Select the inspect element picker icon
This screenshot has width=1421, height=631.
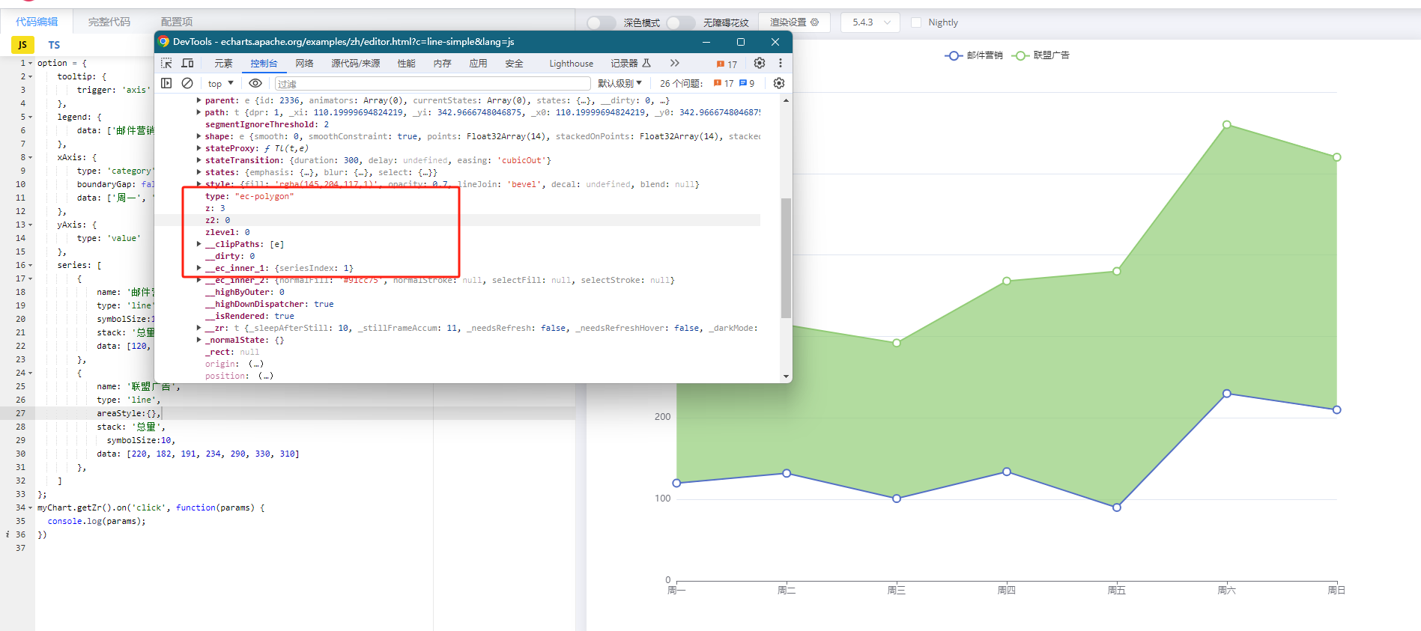[166, 63]
